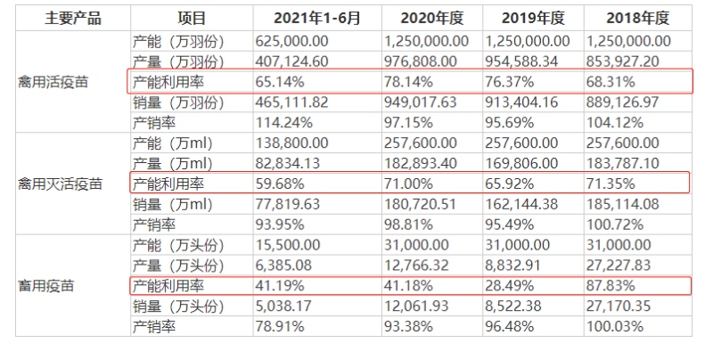Click the value 59.68%

coord(280,184)
